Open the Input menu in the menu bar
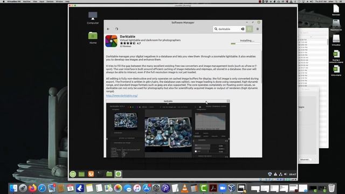345x194 pixels. (x=42, y=1)
